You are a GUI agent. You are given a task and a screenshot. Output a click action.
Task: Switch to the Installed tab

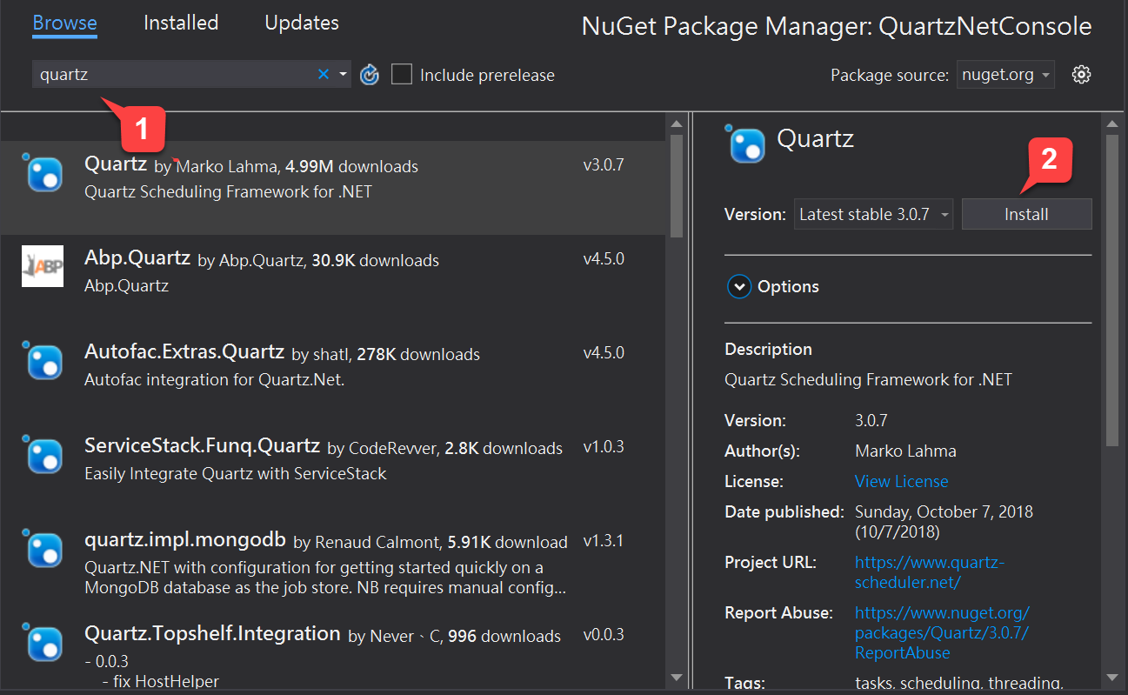(x=181, y=23)
